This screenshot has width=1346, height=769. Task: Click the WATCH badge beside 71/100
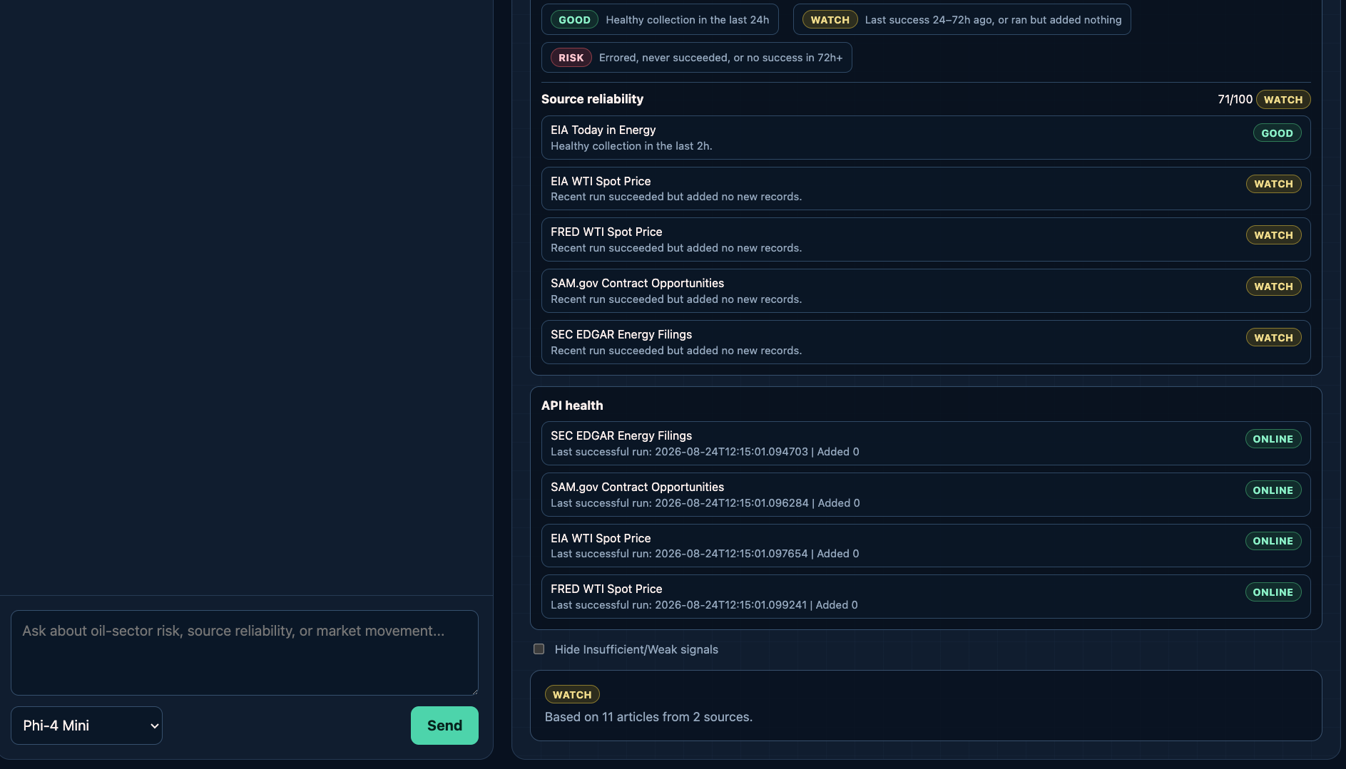1283,100
